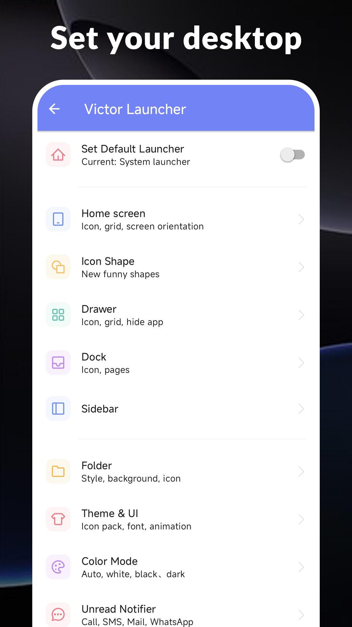Image resolution: width=352 pixels, height=627 pixels.
Task: Tap the yellow Folder icon
Action: coord(58,471)
